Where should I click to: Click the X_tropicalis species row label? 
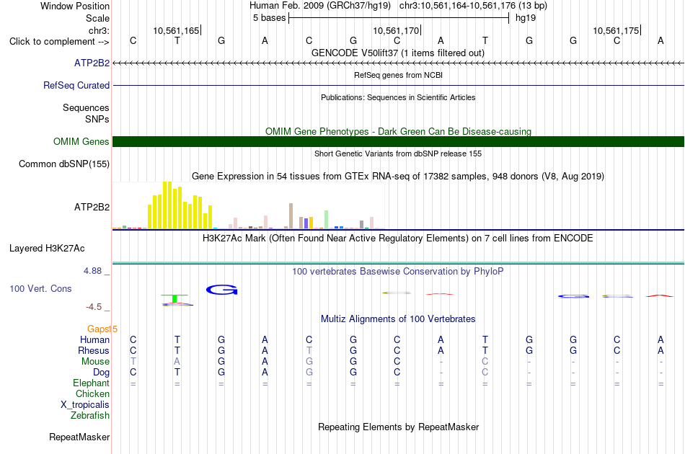tap(85, 405)
